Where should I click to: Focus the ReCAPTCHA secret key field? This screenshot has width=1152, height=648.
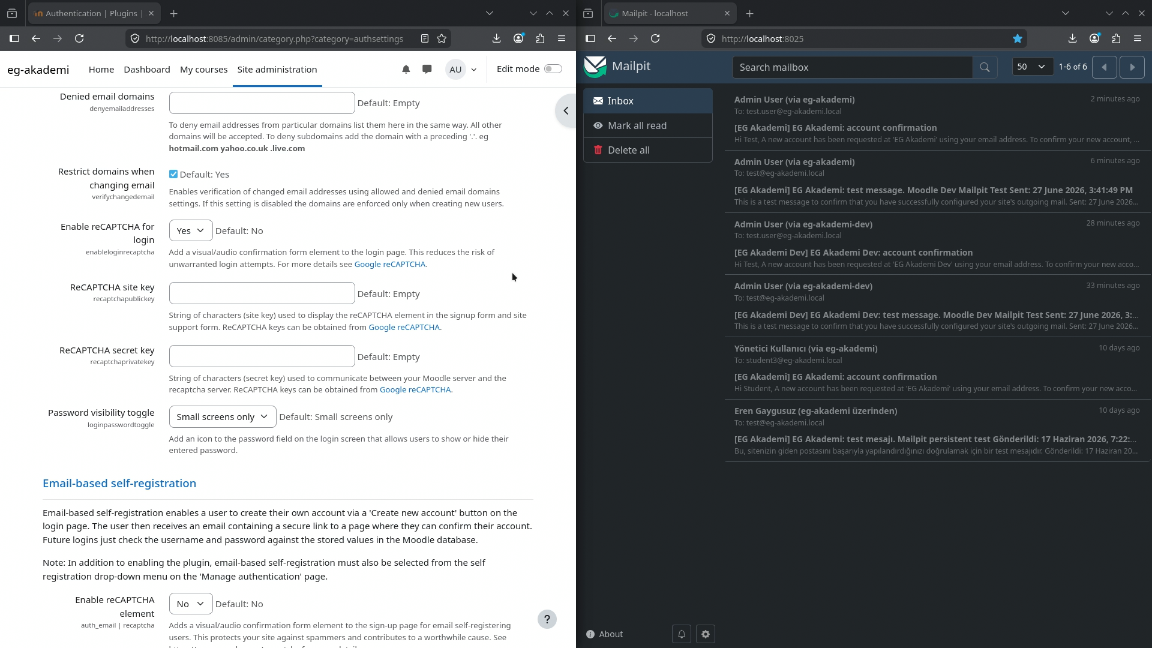click(x=262, y=356)
